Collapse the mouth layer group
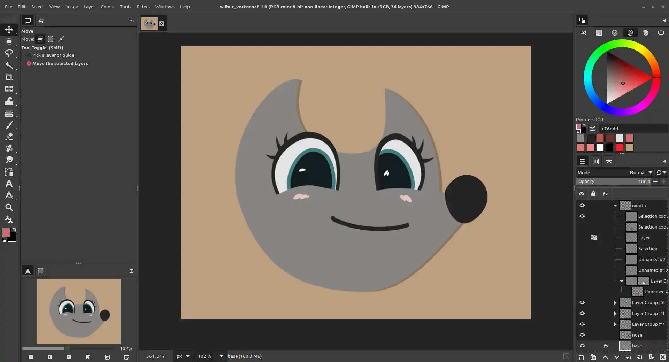 click(615, 205)
